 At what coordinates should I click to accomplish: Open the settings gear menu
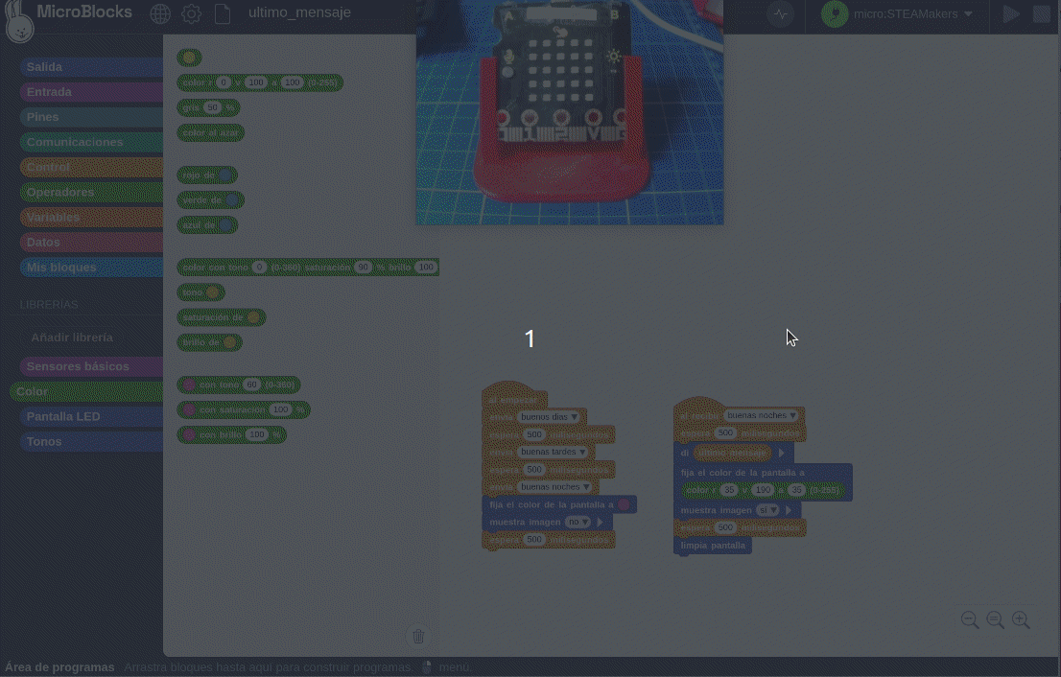click(x=192, y=13)
